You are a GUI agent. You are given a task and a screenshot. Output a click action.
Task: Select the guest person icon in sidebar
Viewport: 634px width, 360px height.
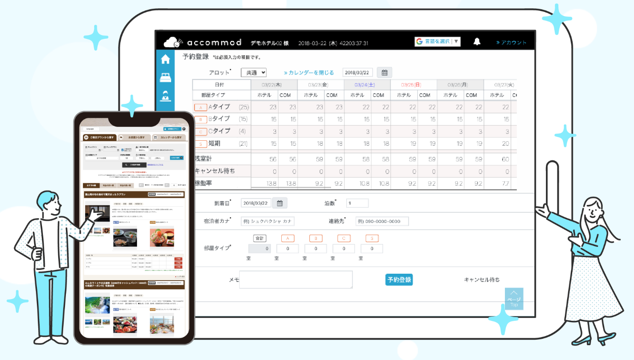pyautogui.click(x=165, y=96)
